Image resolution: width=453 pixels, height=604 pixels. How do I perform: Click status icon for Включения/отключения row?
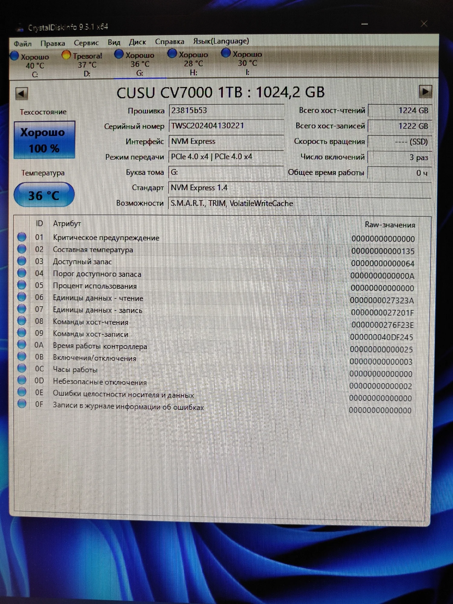click(x=22, y=357)
